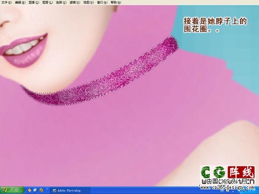The image size is (259, 194).
Task: Open the 文件 (File) menu
Action: pyautogui.click(x=7, y=2)
